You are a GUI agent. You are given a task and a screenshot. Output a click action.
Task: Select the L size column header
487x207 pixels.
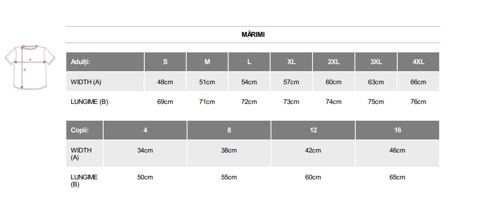pos(249,62)
